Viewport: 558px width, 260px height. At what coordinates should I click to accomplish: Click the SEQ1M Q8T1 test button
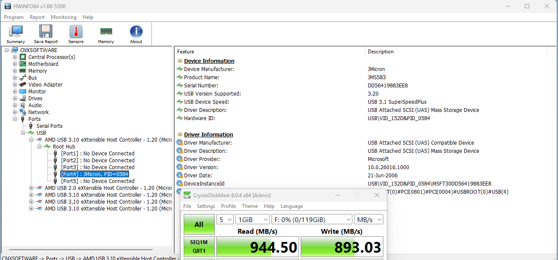tap(199, 246)
